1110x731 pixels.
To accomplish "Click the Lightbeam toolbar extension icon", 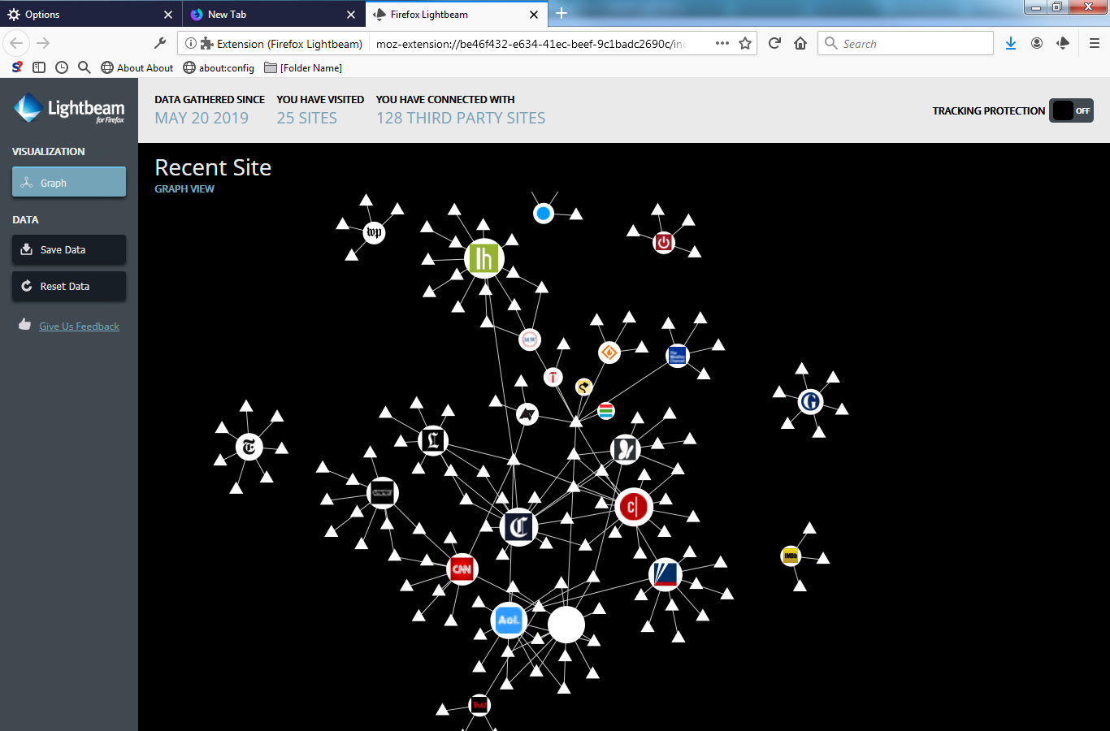I will [1063, 43].
